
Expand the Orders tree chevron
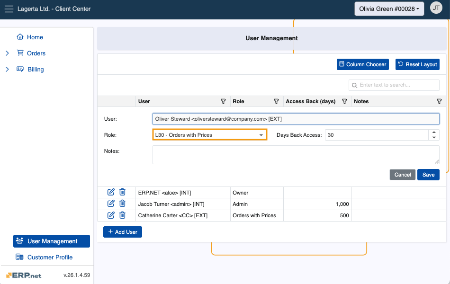tap(8, 53)
